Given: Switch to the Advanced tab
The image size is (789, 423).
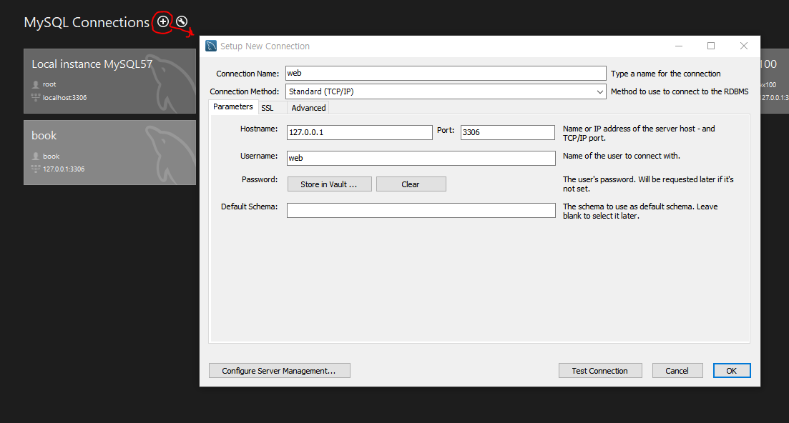Looking at the screenshot, I should [x=308, y=108].
